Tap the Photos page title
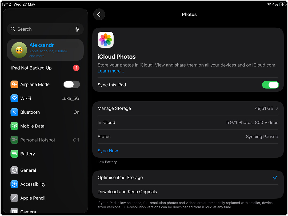This screenshot has height=216, width=288. pyautogui.click(x=189, y=14)
